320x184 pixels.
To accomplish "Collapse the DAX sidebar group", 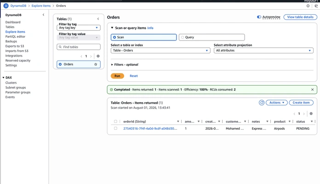I will pos(4,78).
